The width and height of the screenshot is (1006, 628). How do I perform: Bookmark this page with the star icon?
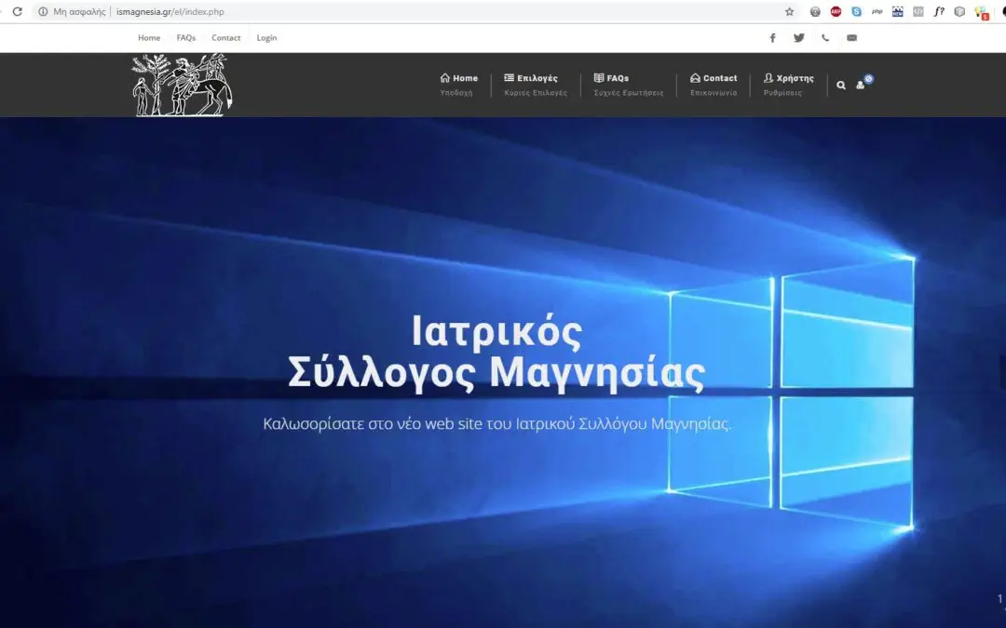(x=789, y=11)
